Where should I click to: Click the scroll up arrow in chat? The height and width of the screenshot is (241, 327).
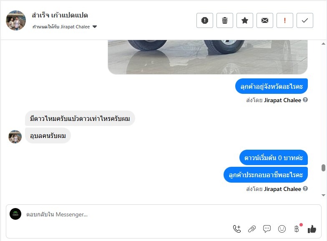[323, 43]
